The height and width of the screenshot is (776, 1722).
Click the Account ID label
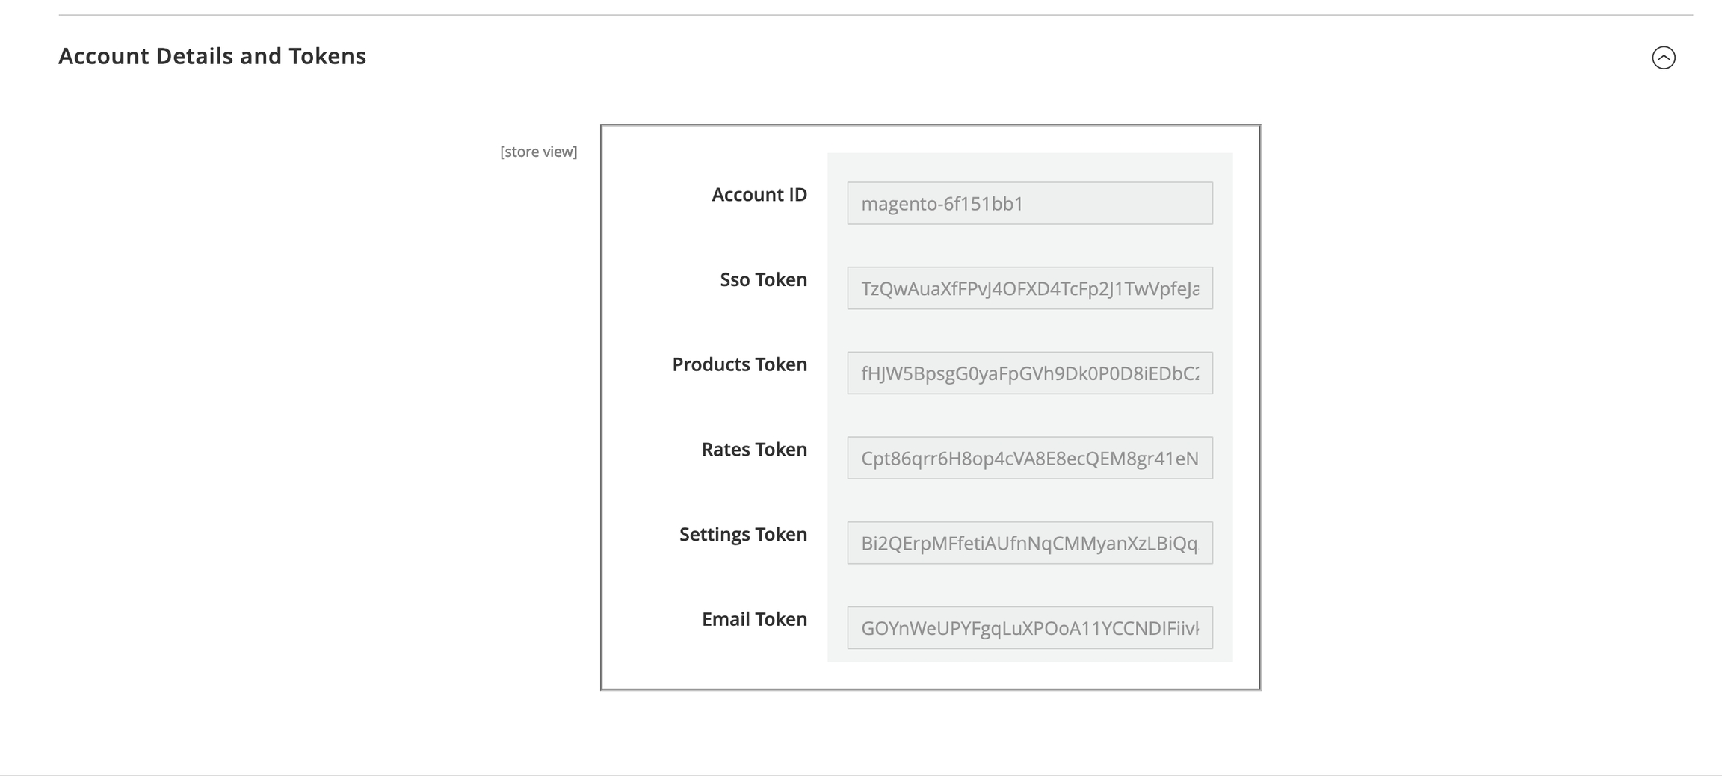click(759, 195)
